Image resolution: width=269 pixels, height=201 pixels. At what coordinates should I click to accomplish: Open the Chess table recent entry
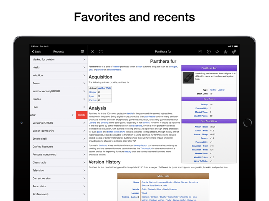[x=59, y=162]
